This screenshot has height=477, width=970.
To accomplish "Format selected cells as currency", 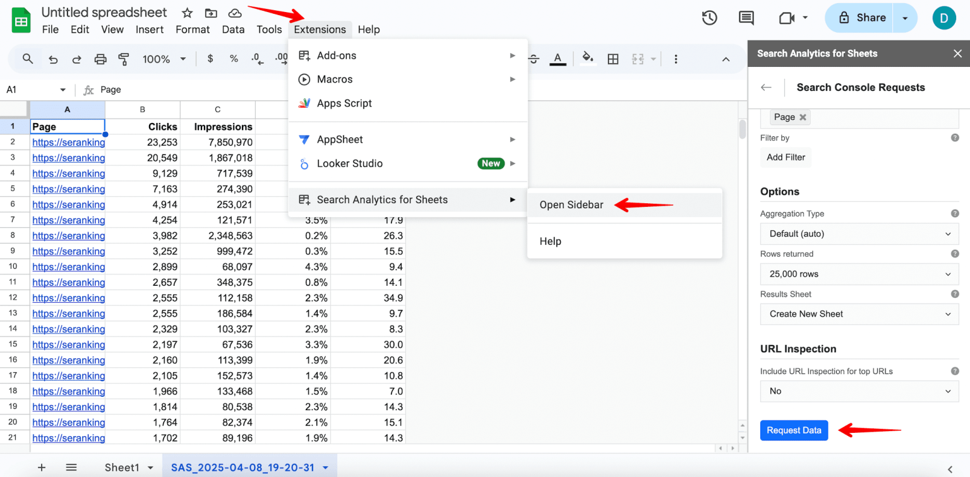I will pyautogui.click(x=209, y=59).
